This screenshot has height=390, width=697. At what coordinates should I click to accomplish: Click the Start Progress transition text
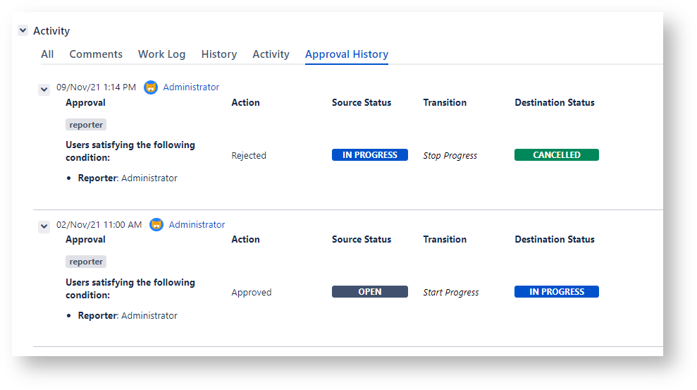tap(450, 293)
